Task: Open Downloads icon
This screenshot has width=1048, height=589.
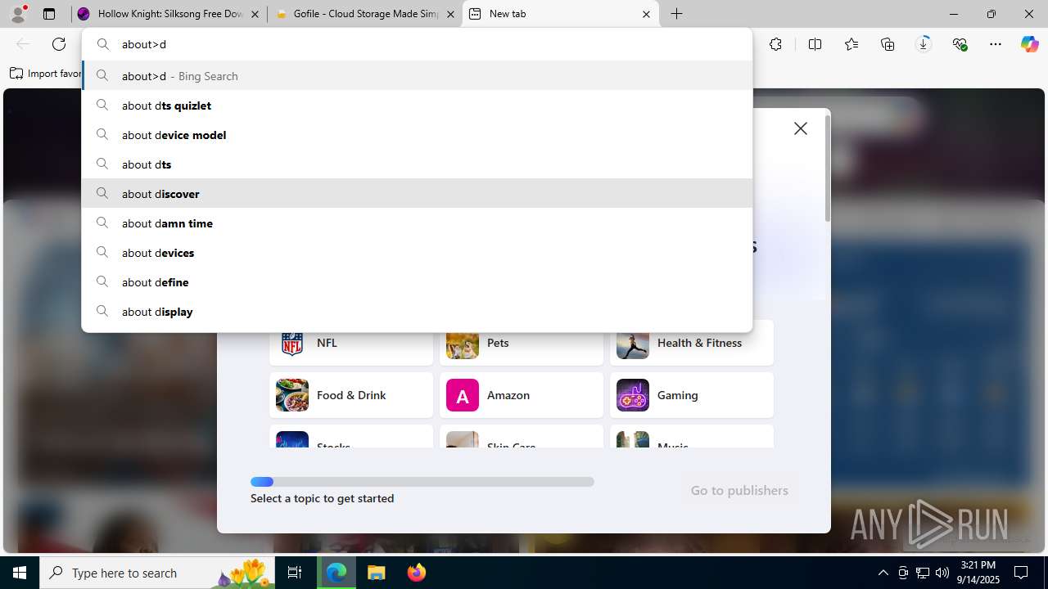Action: (x=924, y=44)
